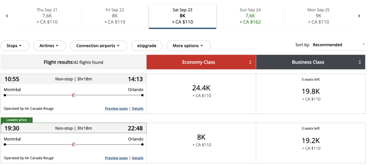Click Air Canada Rouge icon on 19:30 flight
Viewport: 368px width, 165px height.
pos(73,145)
